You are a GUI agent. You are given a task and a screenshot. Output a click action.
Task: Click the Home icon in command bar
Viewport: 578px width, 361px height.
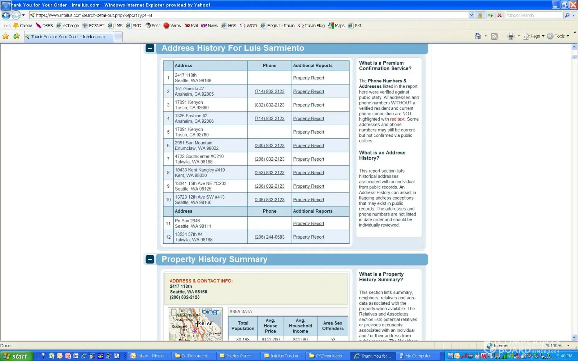tap(478, 36)
